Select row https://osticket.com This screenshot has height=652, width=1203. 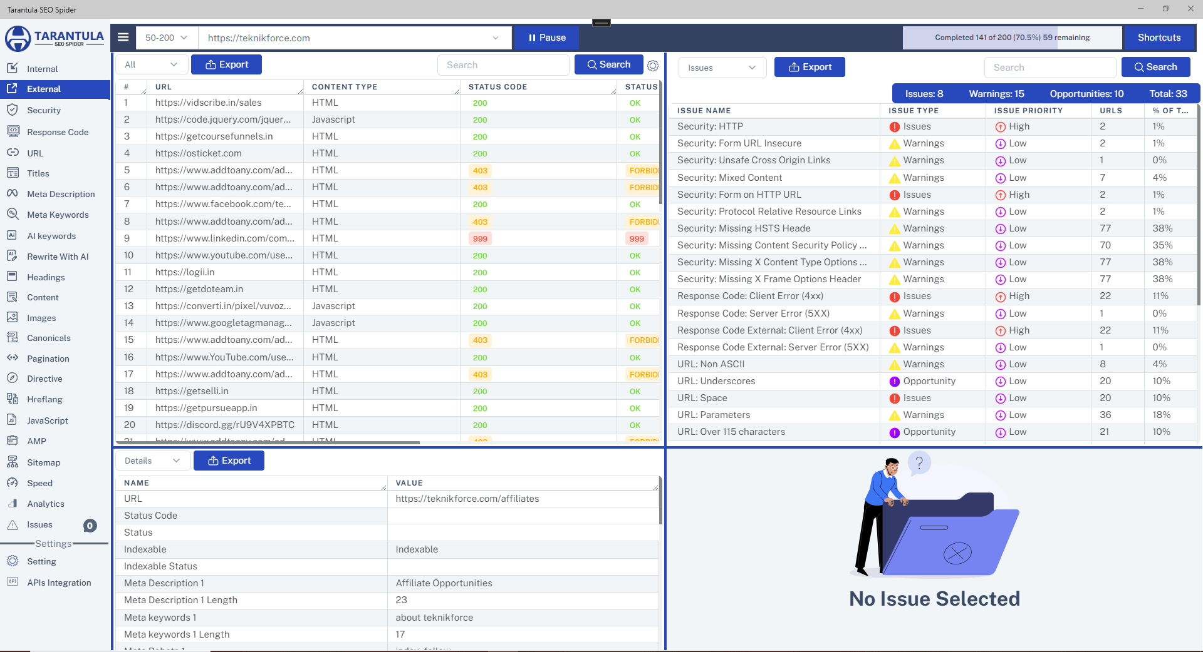pos(387,153)
